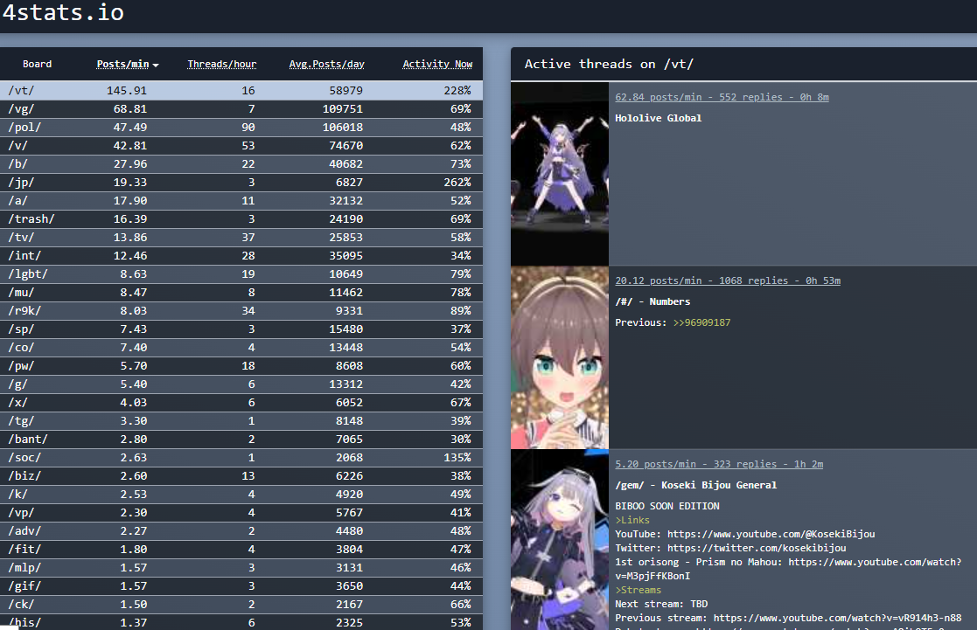Select the /lgbt/ board row
977x630 pixels.
[241, 273]
